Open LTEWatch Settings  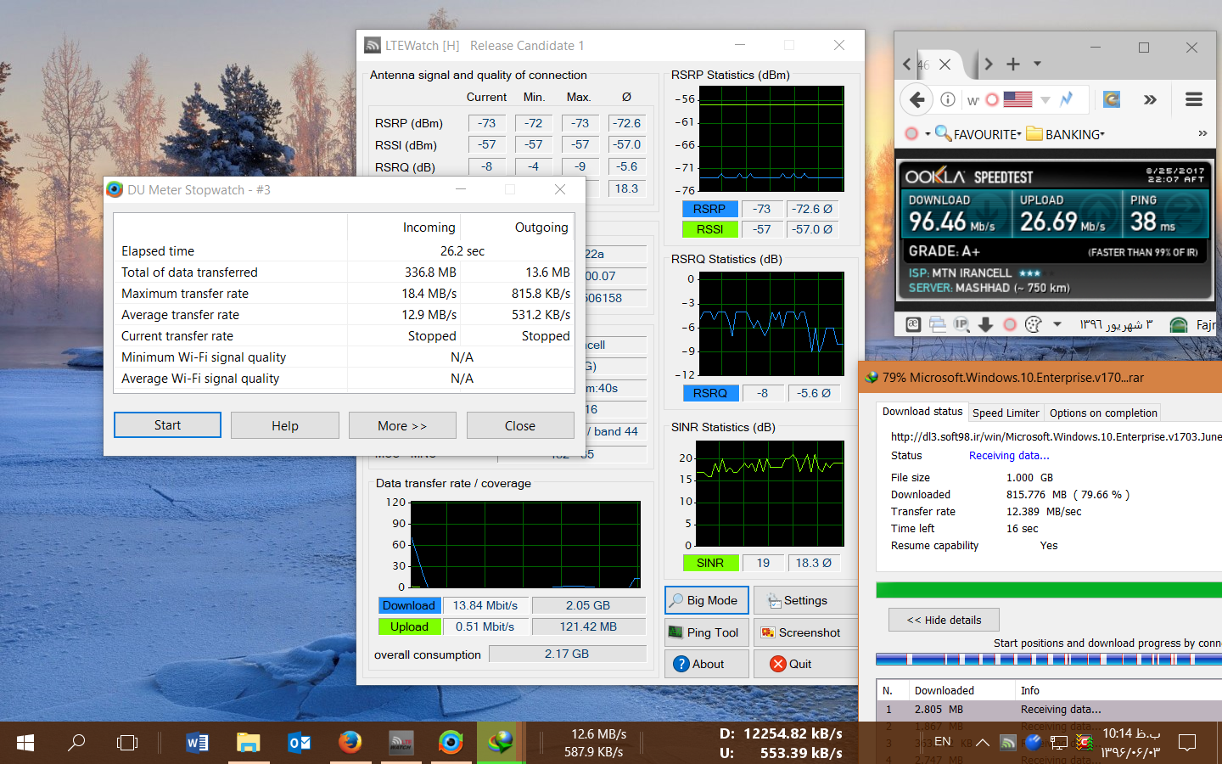click(805, 600)
